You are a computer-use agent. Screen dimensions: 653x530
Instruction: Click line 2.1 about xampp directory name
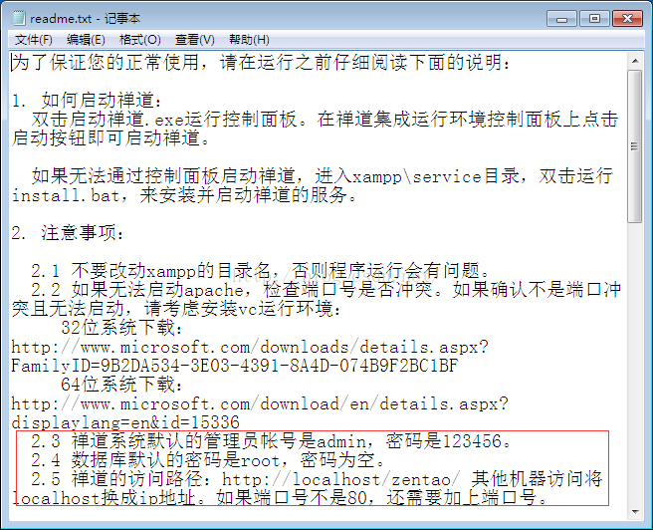(261, 271)
